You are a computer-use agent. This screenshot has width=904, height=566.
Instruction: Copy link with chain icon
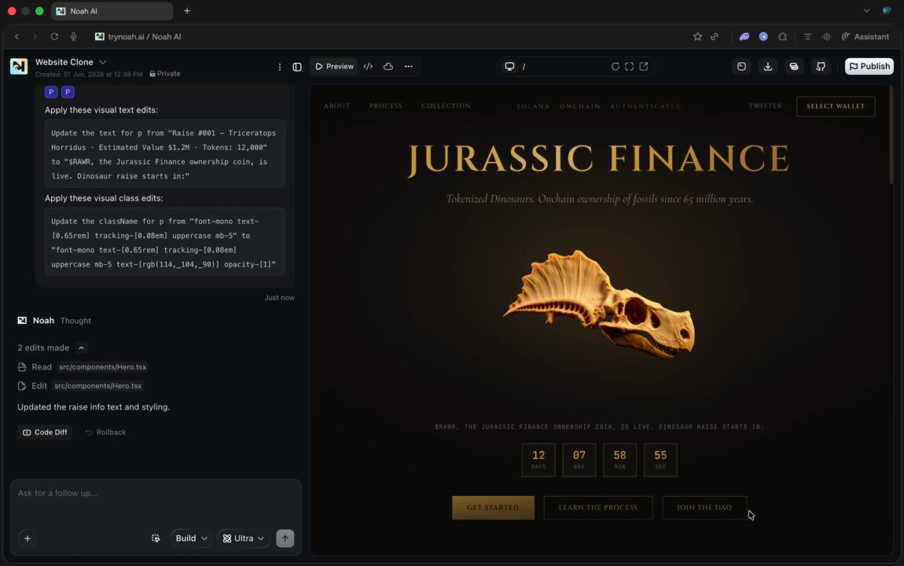[x=715, y=36]
